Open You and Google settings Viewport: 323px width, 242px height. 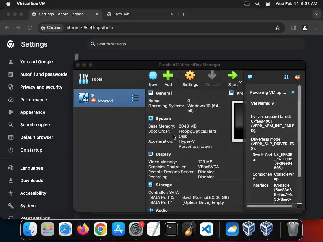pyautogui.click(x=37, y=62)
